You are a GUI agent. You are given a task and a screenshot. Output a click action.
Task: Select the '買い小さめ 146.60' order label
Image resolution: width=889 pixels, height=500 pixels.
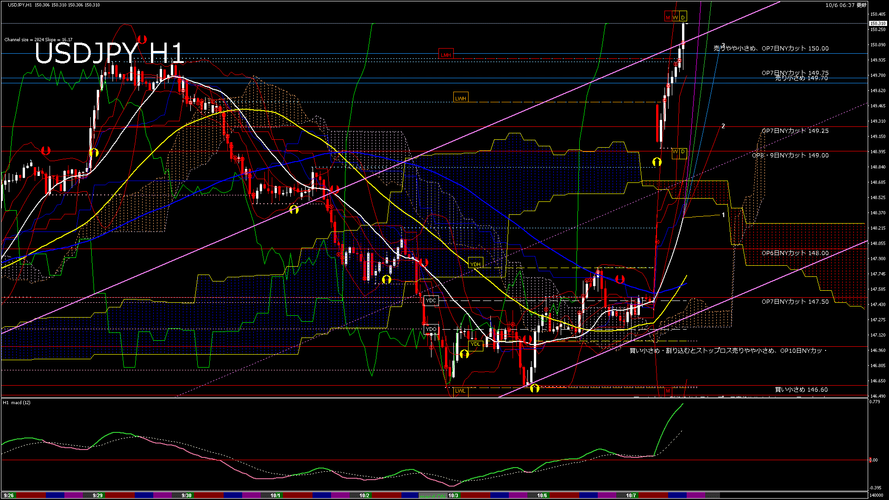(801, 390)
